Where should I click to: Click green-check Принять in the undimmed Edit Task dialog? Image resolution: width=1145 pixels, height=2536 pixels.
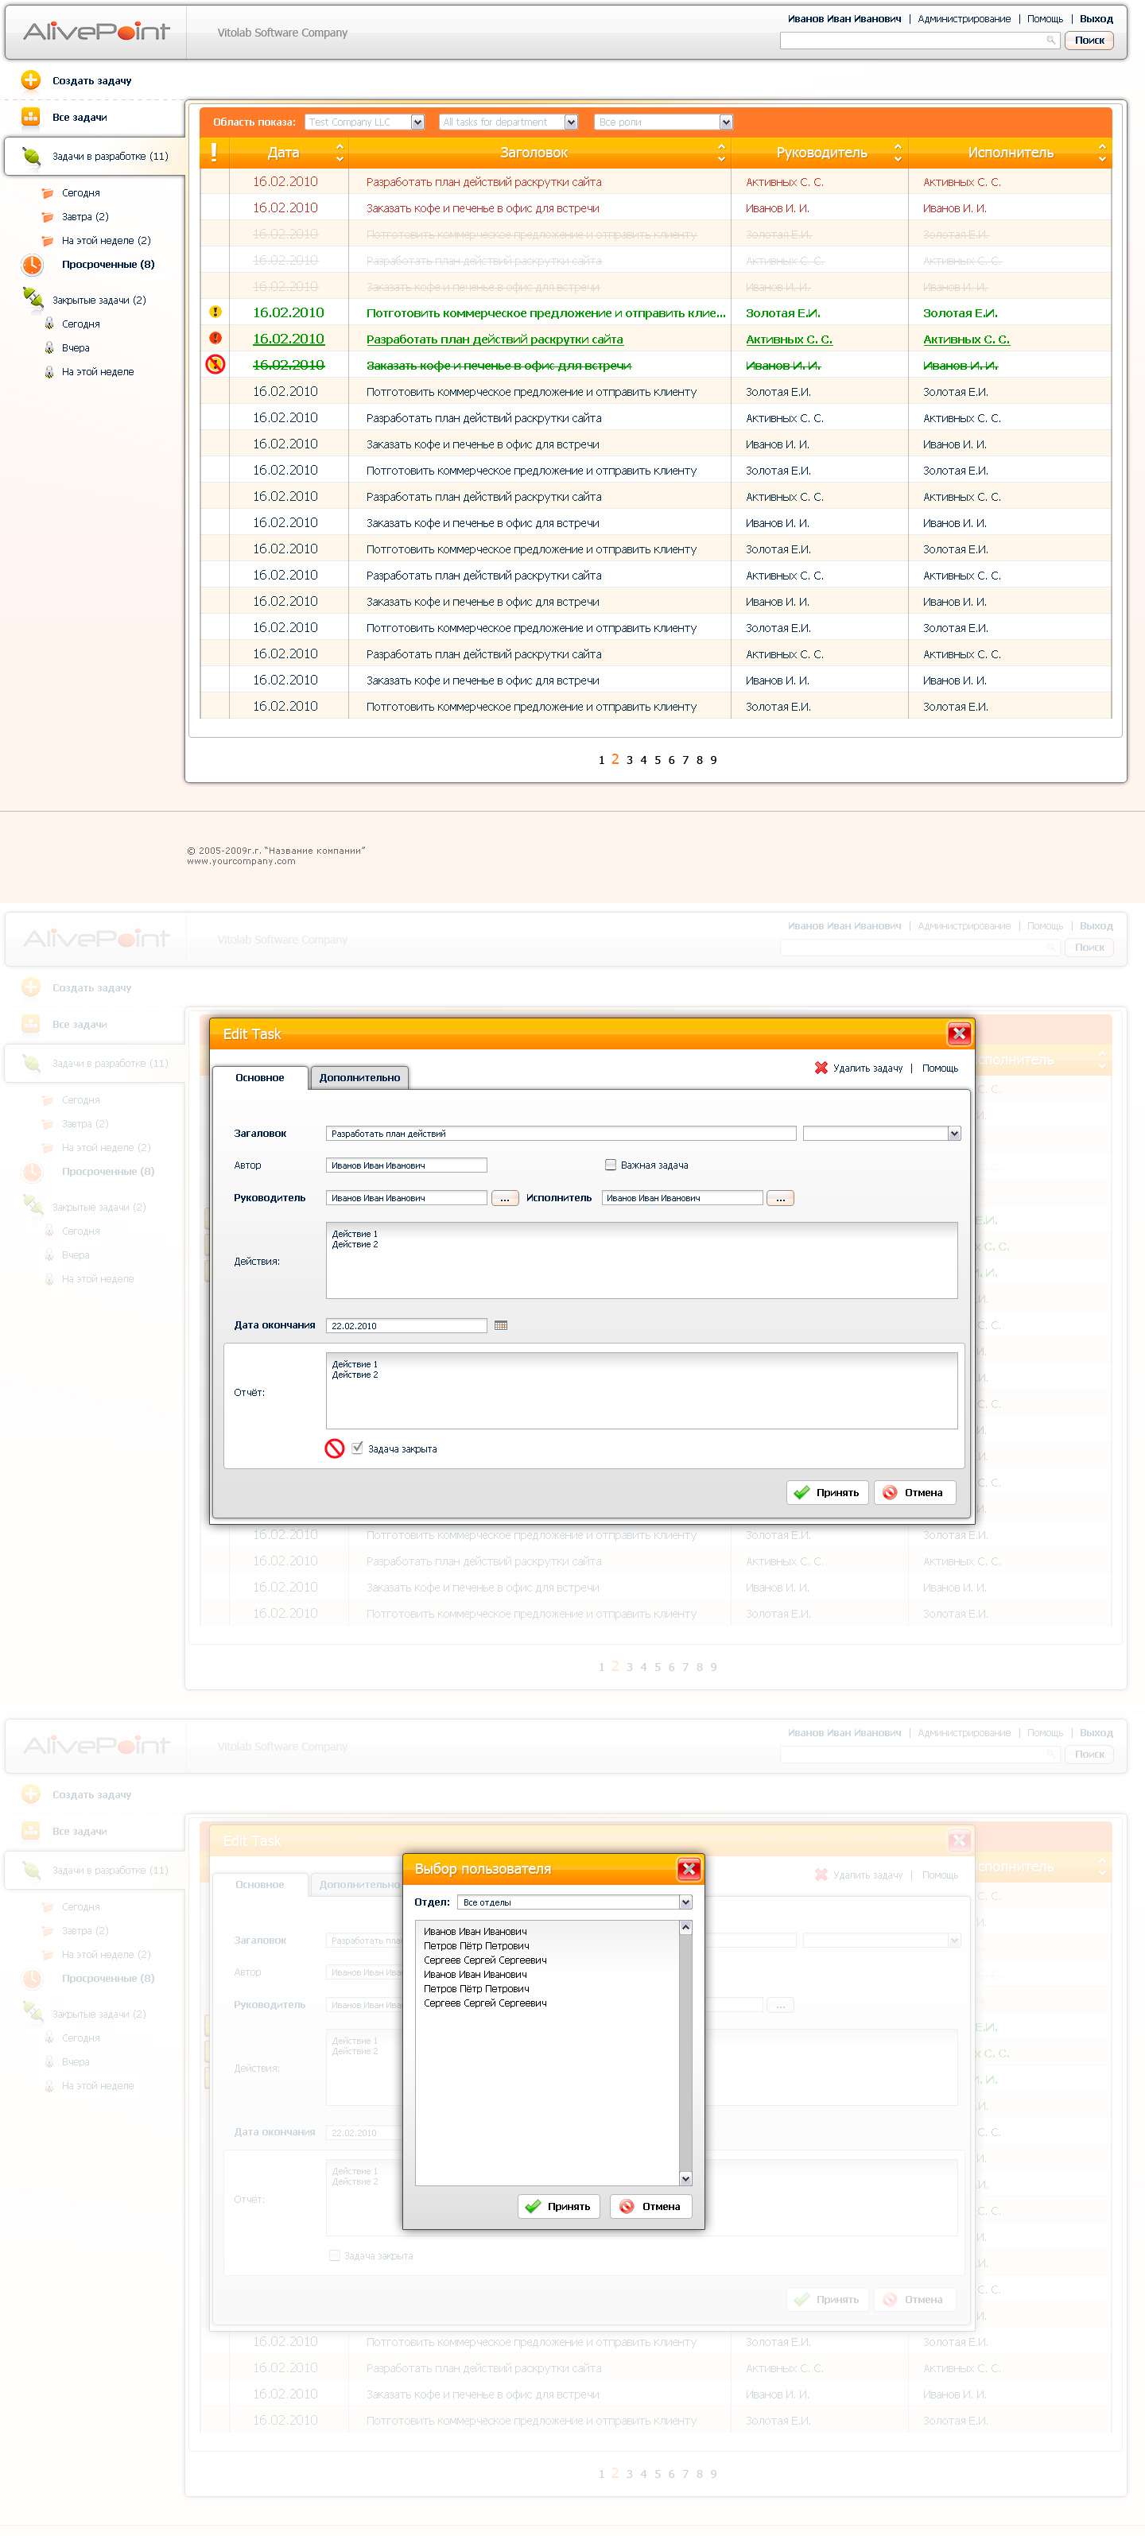(827, 1492)
